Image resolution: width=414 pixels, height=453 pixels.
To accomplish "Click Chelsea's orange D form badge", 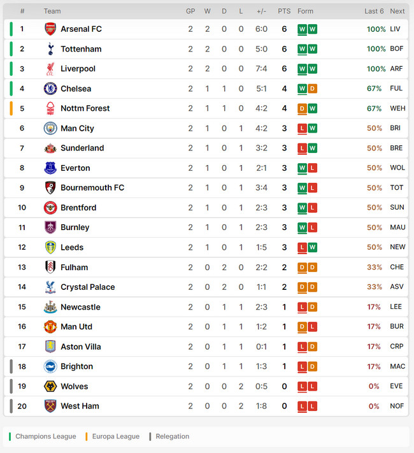I will 312,89.
